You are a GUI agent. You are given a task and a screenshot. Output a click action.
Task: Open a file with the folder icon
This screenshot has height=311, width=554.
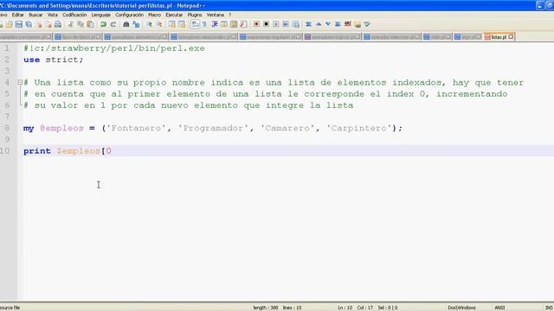pyautogui.click(x=9, y=24)
